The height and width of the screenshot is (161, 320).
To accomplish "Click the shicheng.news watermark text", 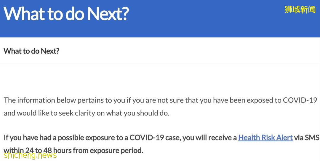I will point(30,155).
